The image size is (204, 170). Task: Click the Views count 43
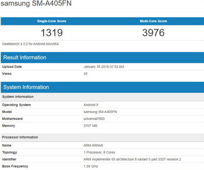pos(85,74)
